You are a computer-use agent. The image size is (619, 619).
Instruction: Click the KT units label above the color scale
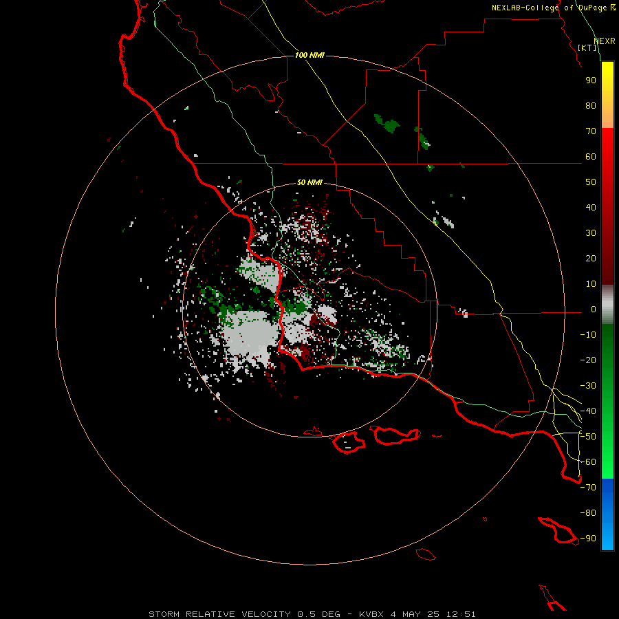click(x=587, y=47)
